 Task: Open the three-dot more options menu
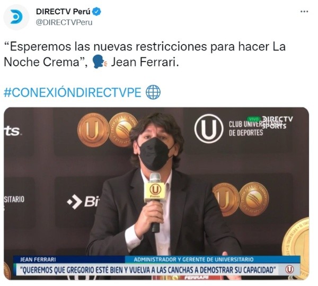click(304, 12)
